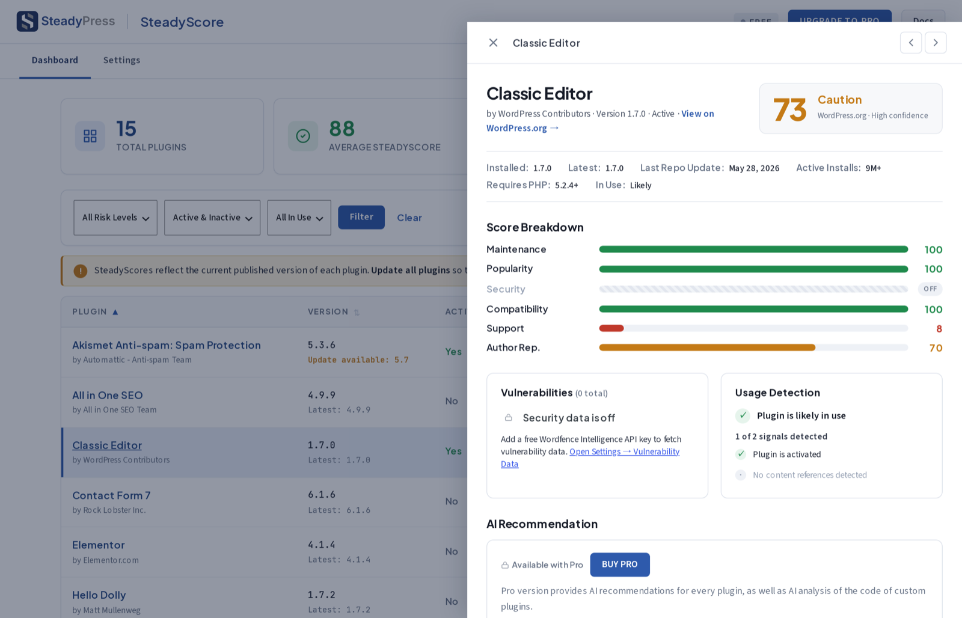Click the 73 Caution score card
The width and height of the screenshot is (962, 618).
[851, 108]
